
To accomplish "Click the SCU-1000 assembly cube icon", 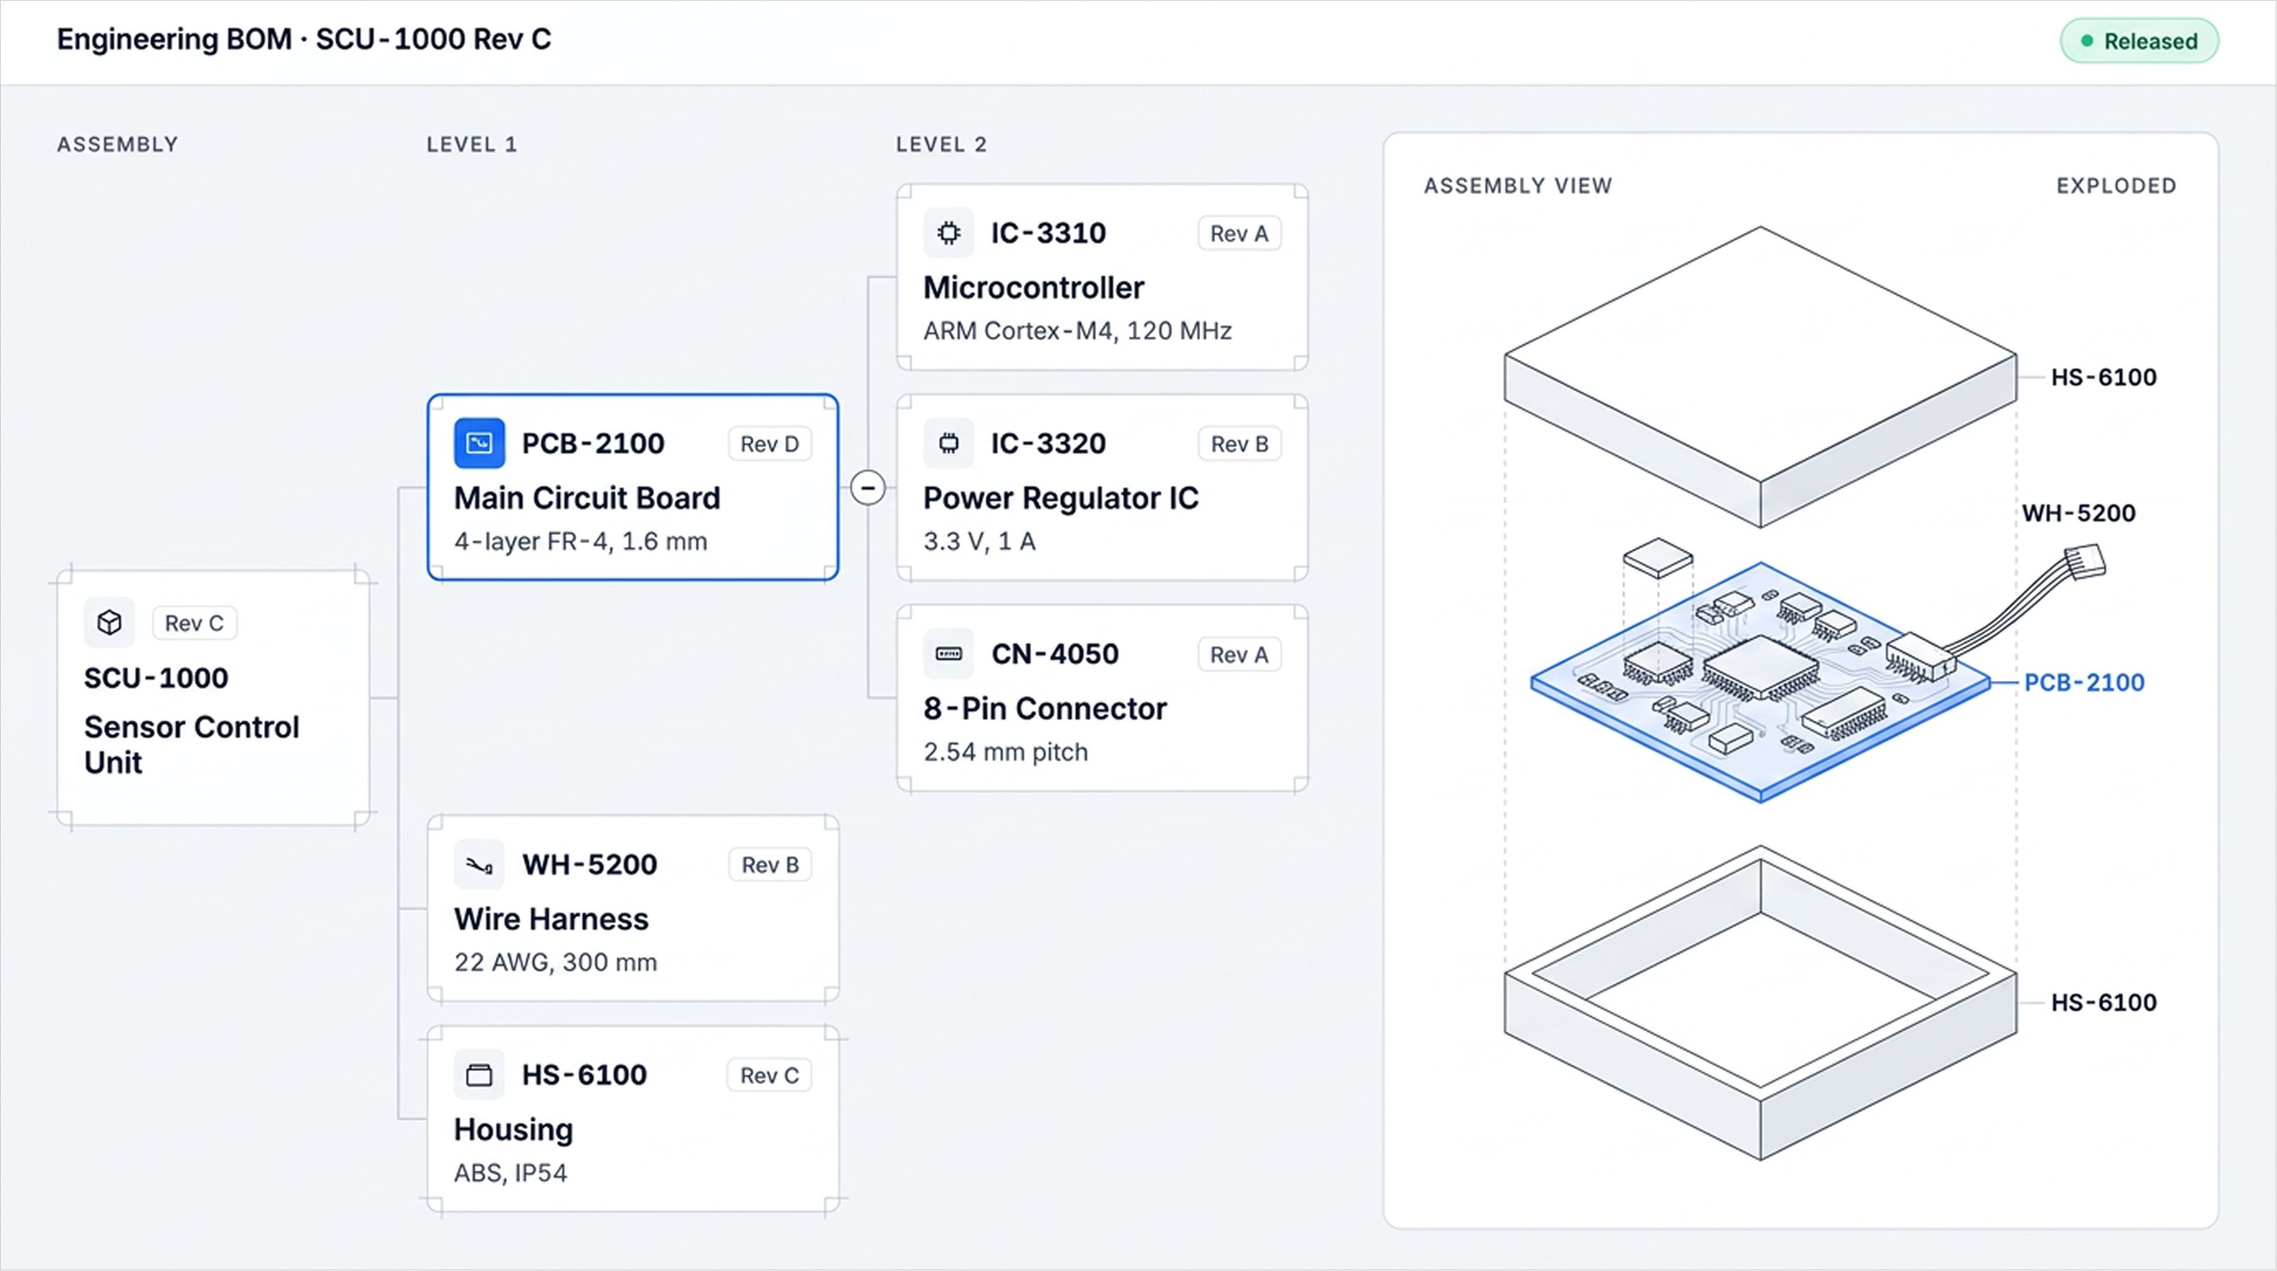I will [110, 622].
